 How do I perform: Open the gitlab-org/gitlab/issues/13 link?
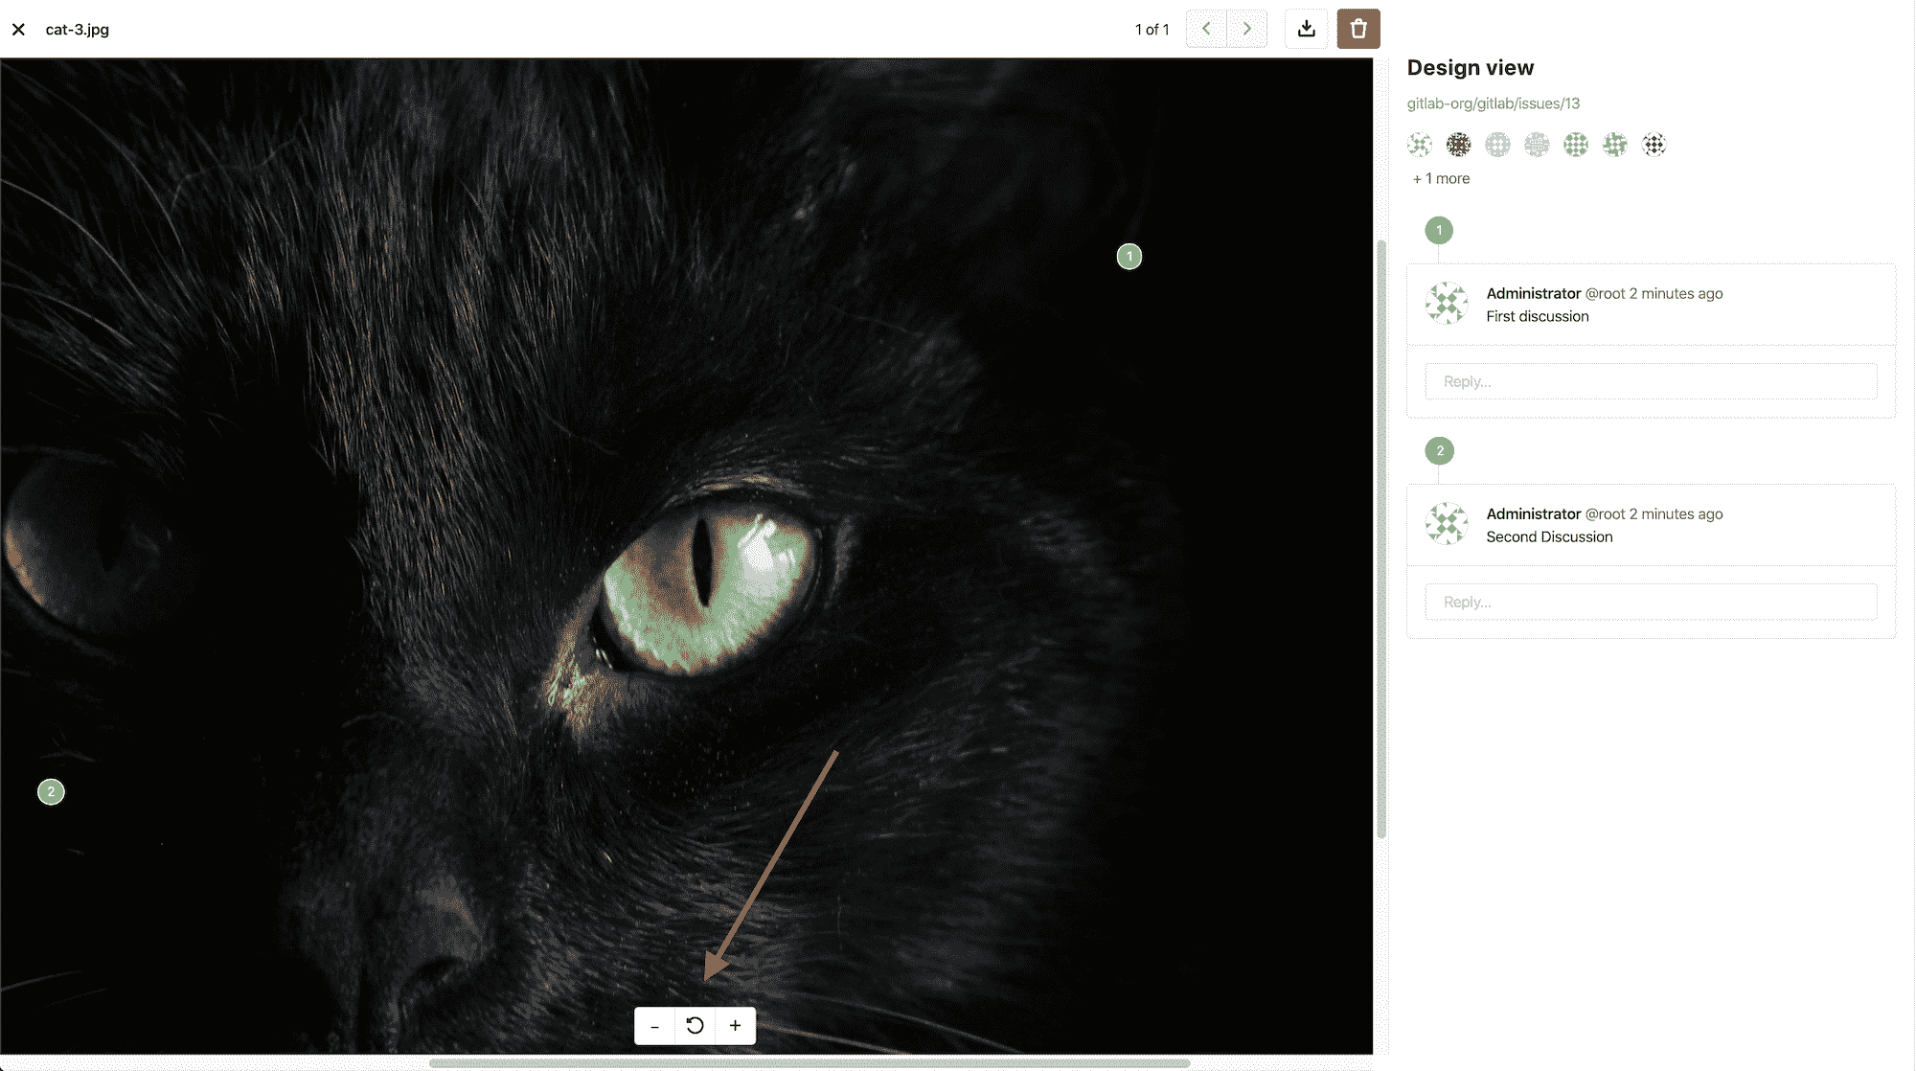pos(1493,103)
